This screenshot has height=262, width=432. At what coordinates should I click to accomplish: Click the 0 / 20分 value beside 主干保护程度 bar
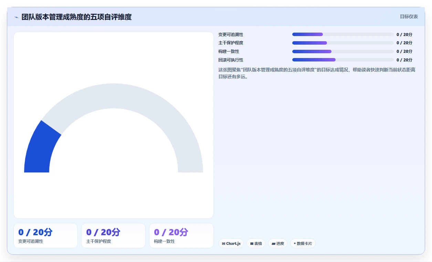coord(404,43)
